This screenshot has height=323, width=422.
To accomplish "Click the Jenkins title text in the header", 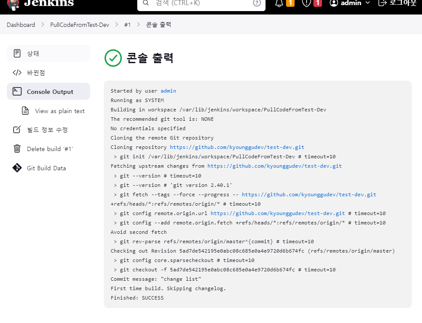I will [x=49, y=3].
